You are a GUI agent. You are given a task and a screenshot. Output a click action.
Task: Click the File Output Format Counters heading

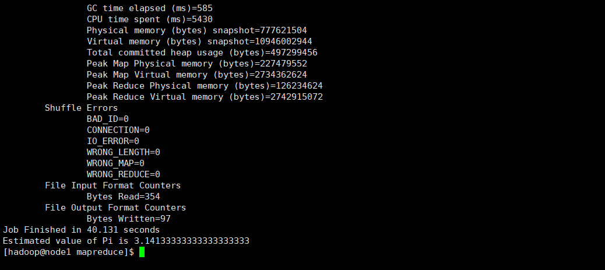[x=115, y=208]
